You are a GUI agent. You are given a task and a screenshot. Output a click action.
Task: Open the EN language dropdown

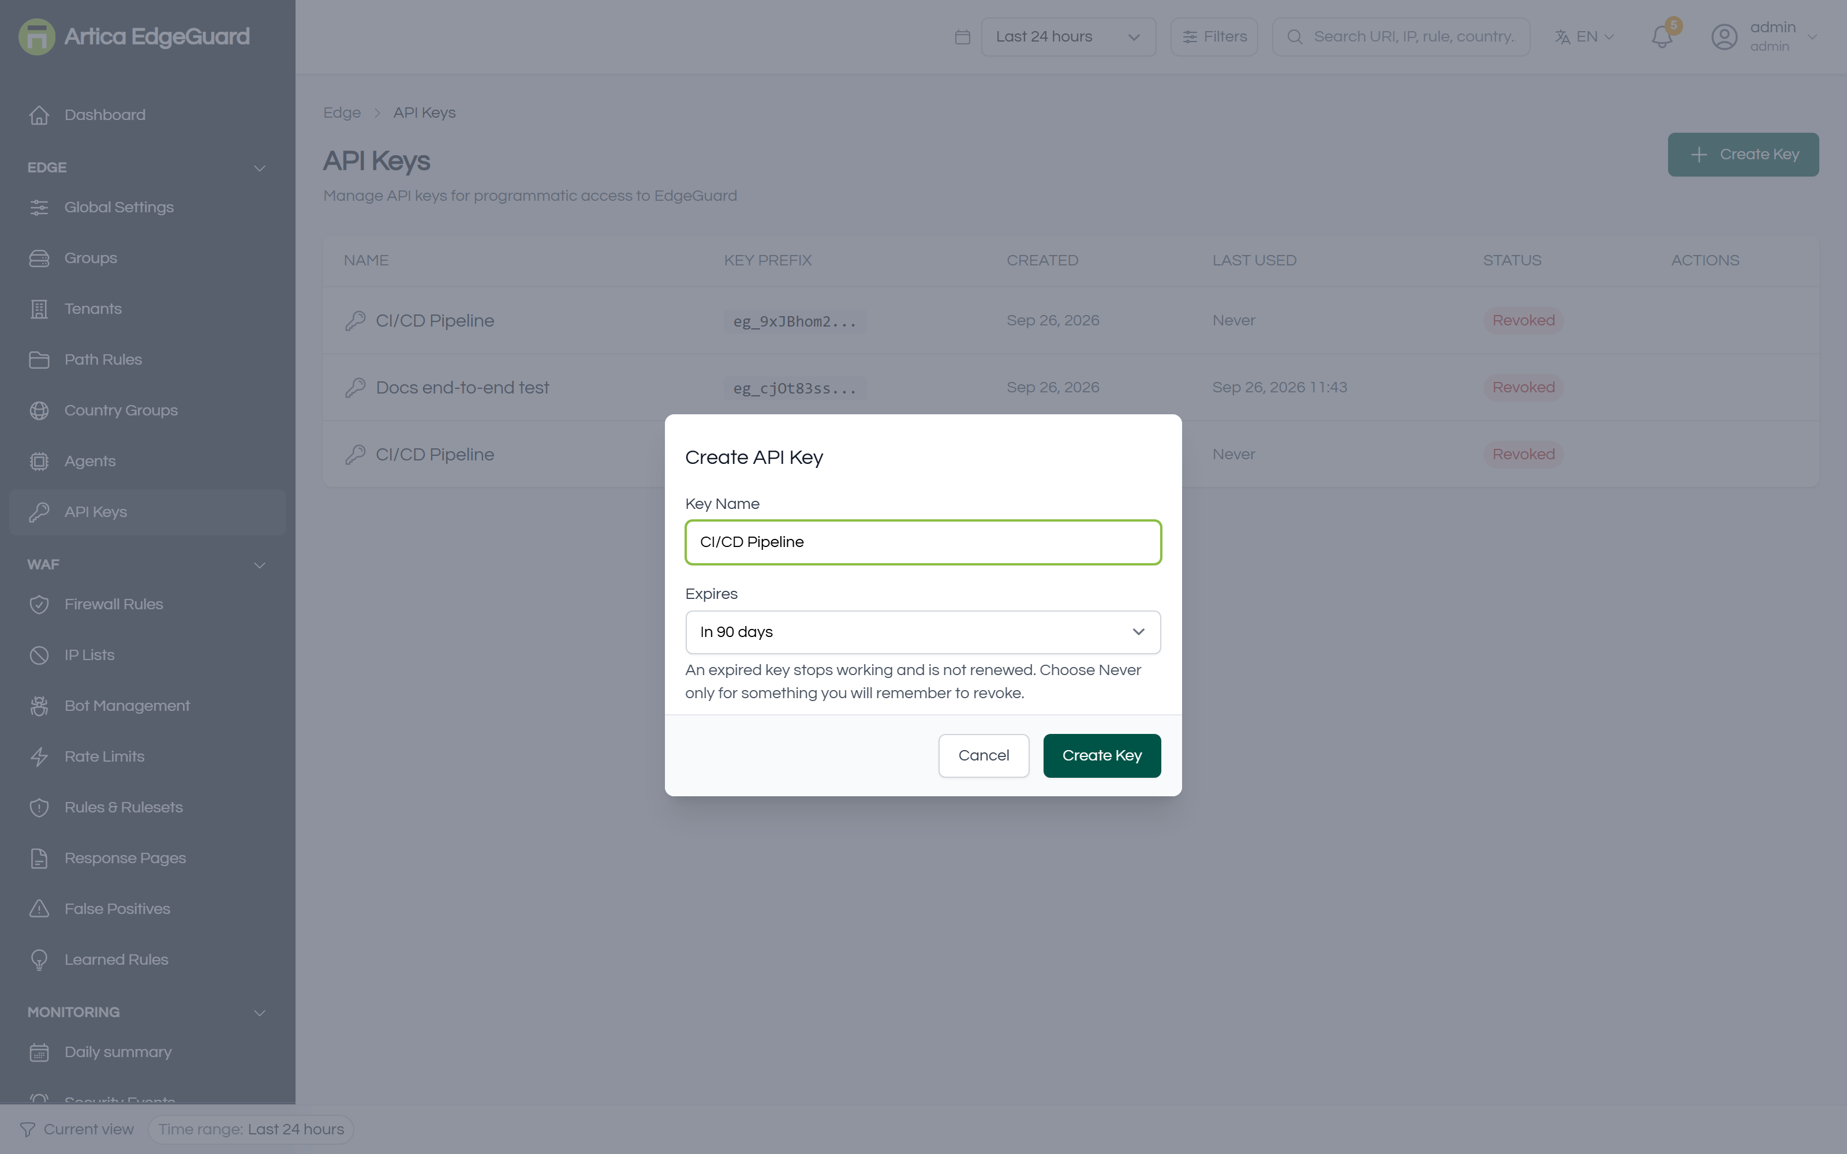[x=1584, y=36]
